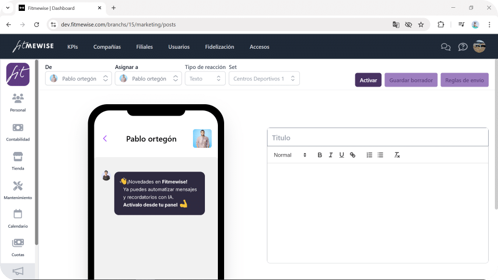Toggle italic formatting in the editor
Screen dimensions: 498x280
coord(330,155)
